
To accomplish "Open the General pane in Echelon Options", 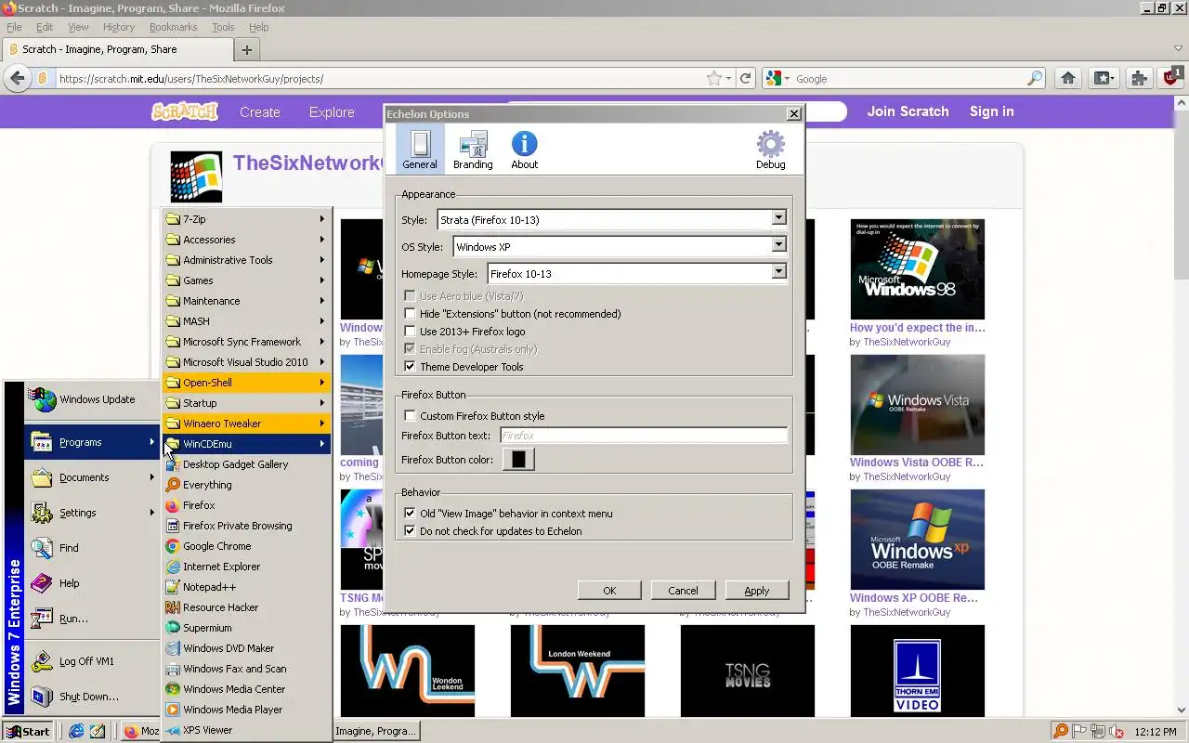I will coord(420,150).
